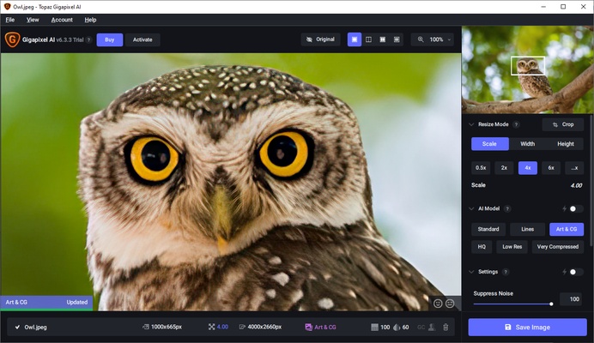The image size is (594, 343).
Task: Select the Standard AI model
Action: [488, 229]
